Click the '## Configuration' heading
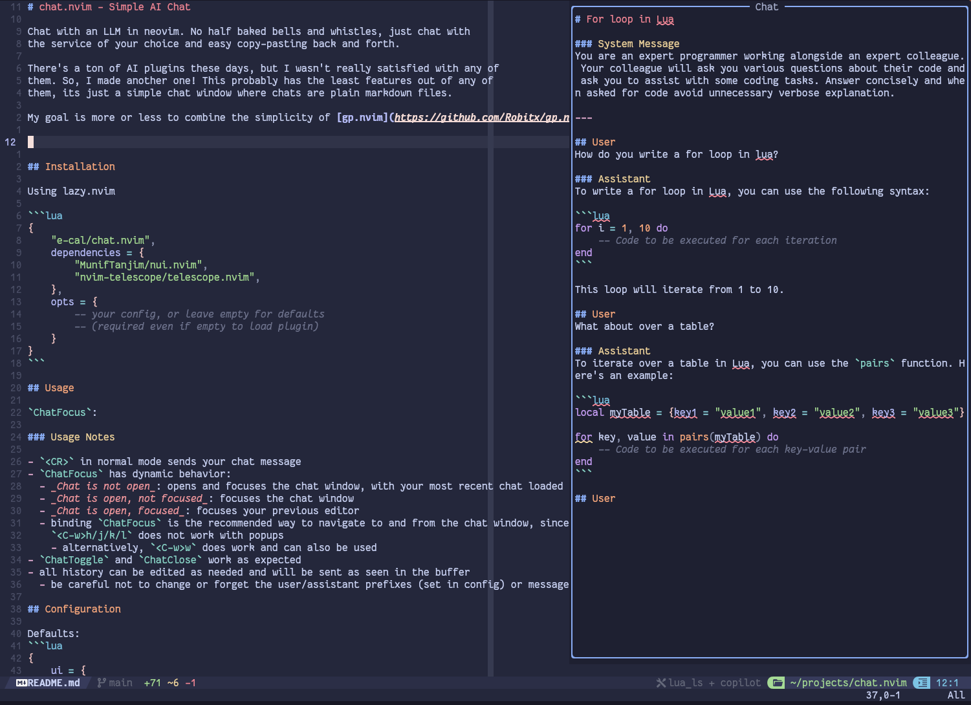 (74, 609)
